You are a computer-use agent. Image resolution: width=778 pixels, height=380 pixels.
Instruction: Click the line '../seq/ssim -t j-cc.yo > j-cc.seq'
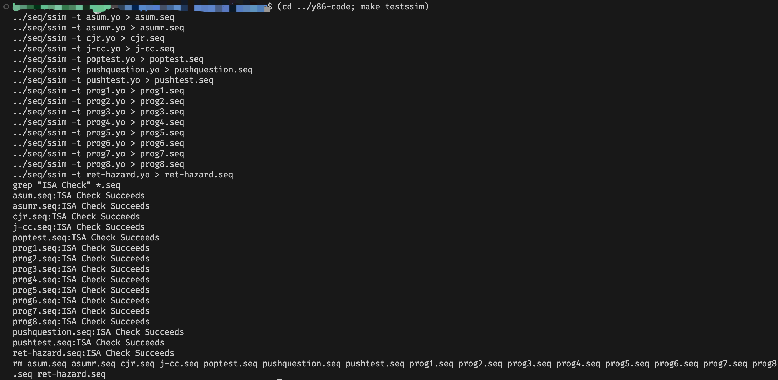pyautogui.click(x=93, y=49)
